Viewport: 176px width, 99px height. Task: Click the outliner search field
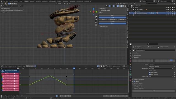tap(152, 4)
